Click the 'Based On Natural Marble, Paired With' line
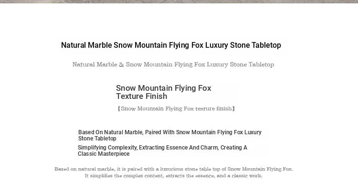The width and height of the screenshot is (358, 193). tap(170, 132)
